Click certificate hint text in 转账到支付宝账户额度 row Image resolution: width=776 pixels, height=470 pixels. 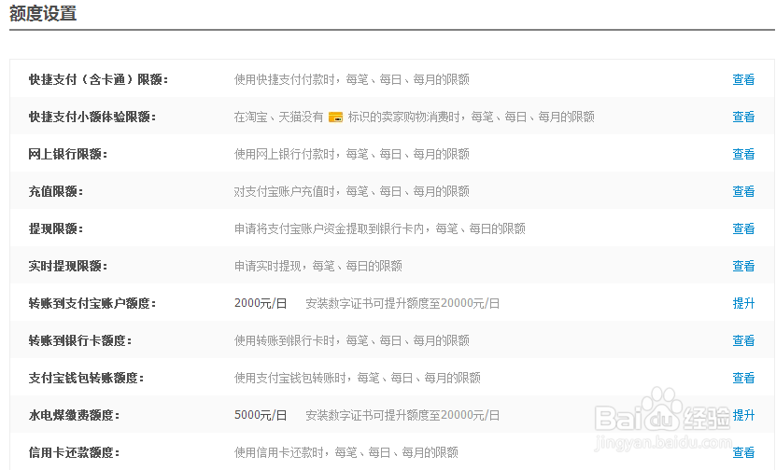(x=402, y=303)
